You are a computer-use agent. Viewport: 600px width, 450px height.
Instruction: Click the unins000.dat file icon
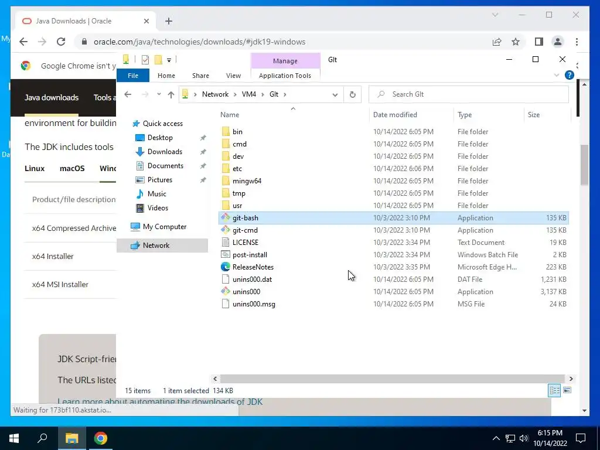[x=226, y=279]
